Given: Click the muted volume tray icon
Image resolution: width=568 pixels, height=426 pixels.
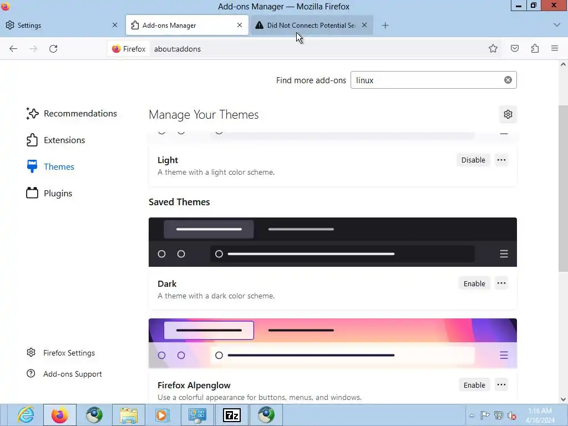Looking at the screenshot, I should (512, 415).
